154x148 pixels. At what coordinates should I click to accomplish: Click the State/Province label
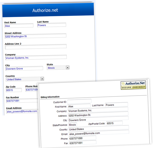click(x=60, y=125)
